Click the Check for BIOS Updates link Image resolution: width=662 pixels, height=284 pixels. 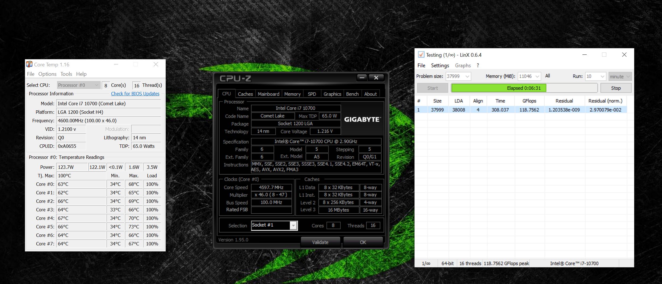coord(135,94)
